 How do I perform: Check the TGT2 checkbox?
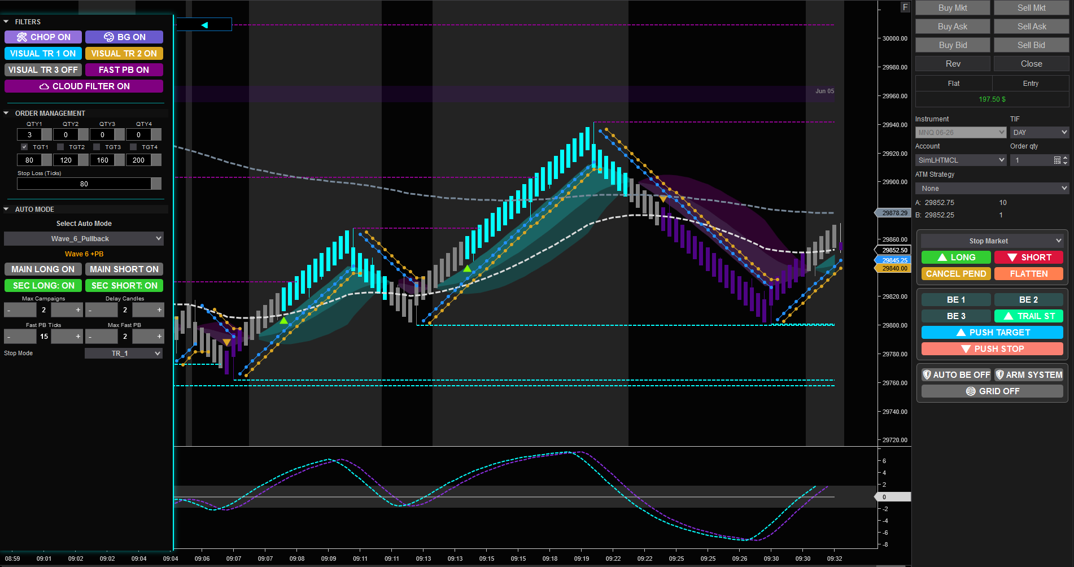[60, 147]
